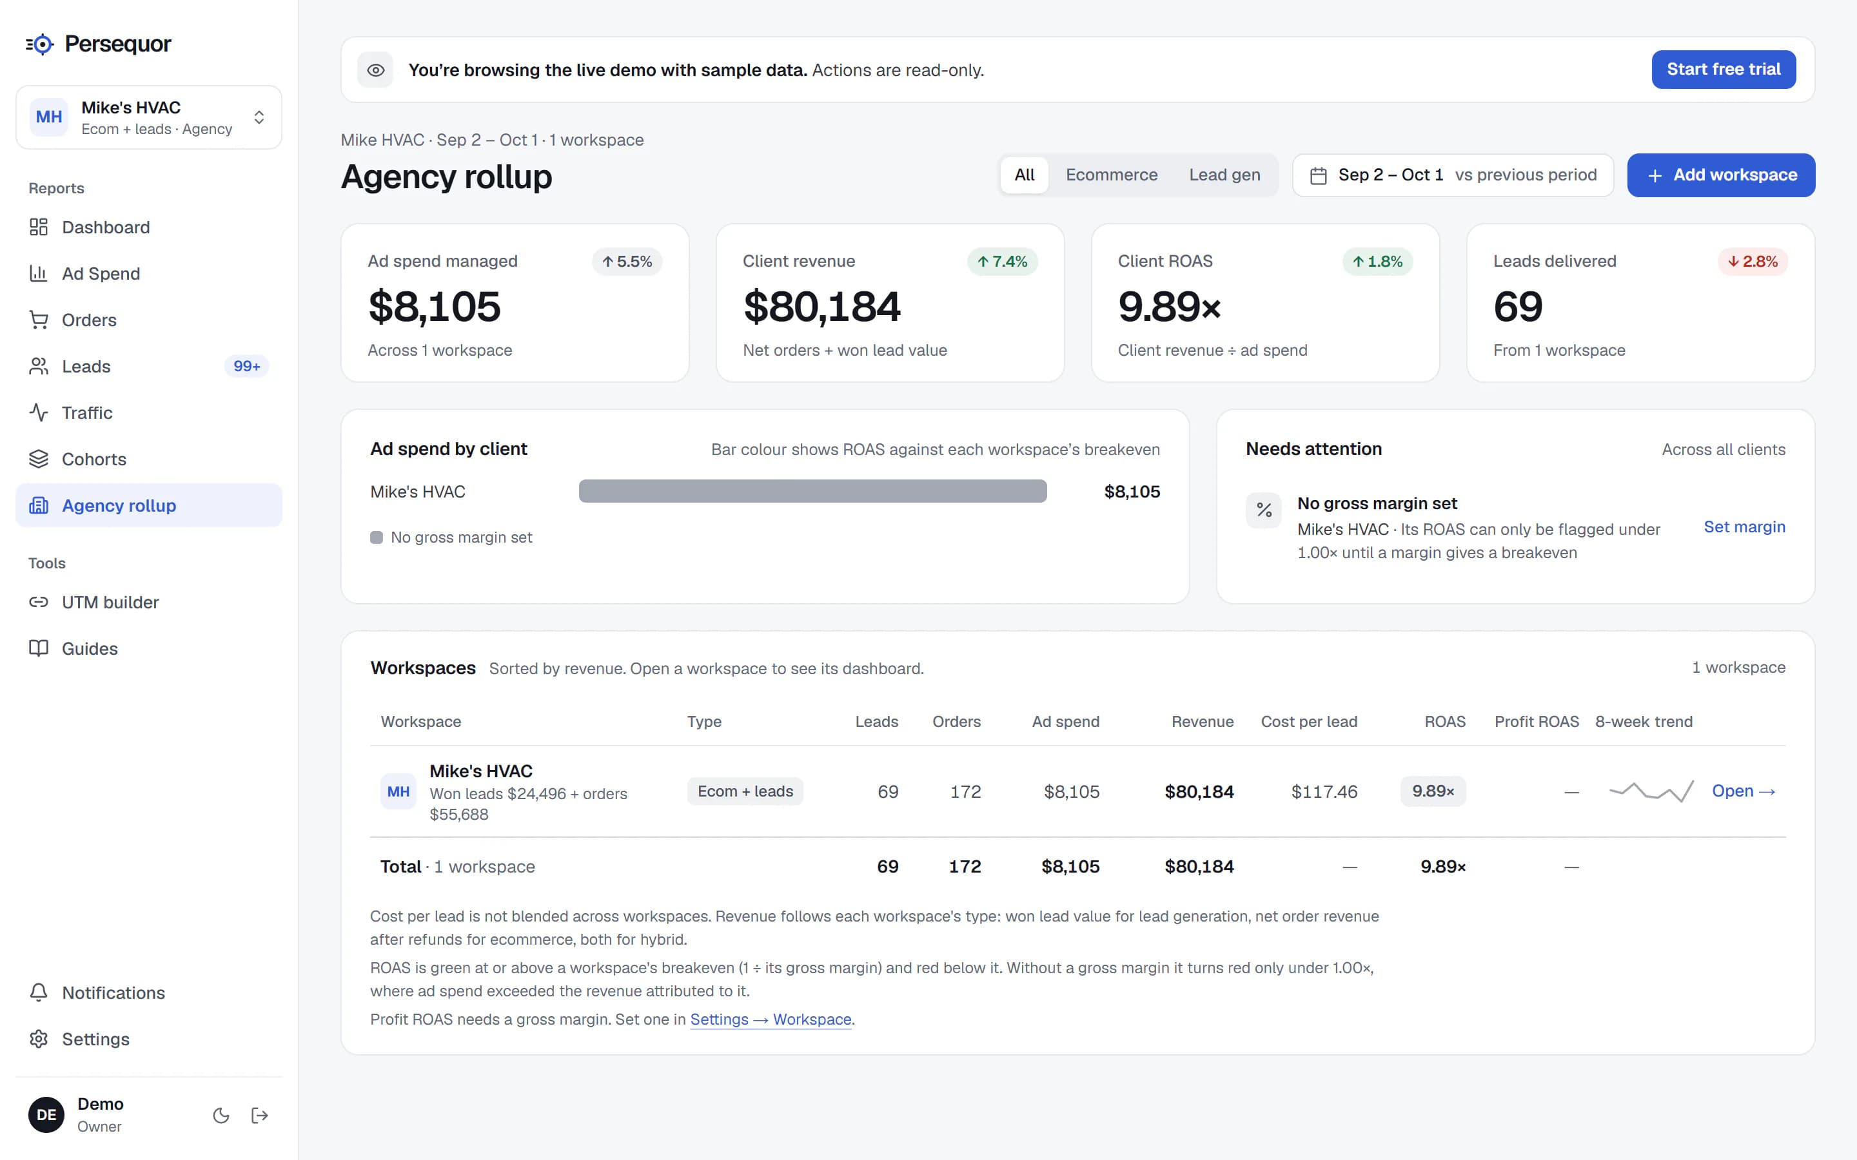This screenshot has height=1160, width=1857.
Task: Click the eye icon in demo banner
Action: tap(375, 70)
